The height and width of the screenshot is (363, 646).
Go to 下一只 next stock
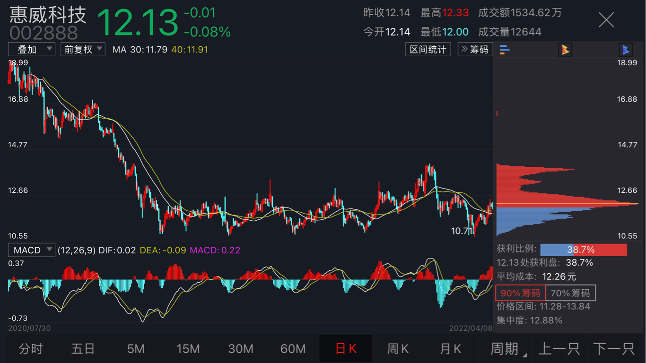pyautogui.click(x=613, y=349)
